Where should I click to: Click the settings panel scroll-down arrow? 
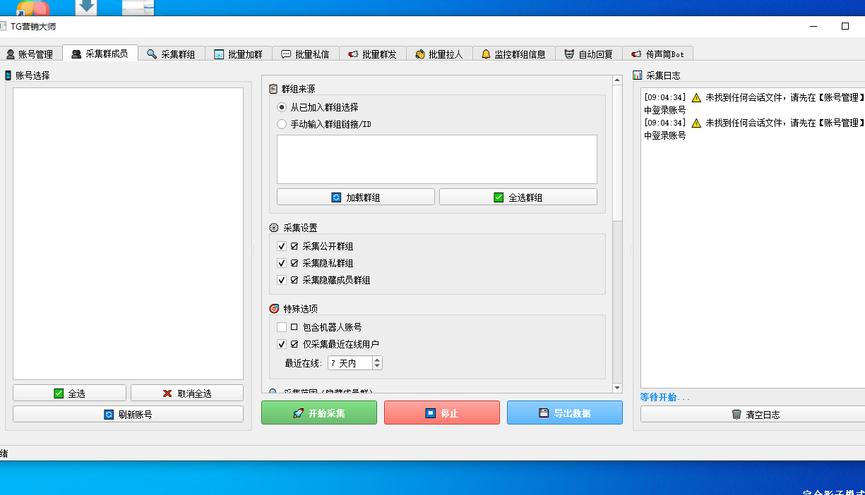point(616,387)
